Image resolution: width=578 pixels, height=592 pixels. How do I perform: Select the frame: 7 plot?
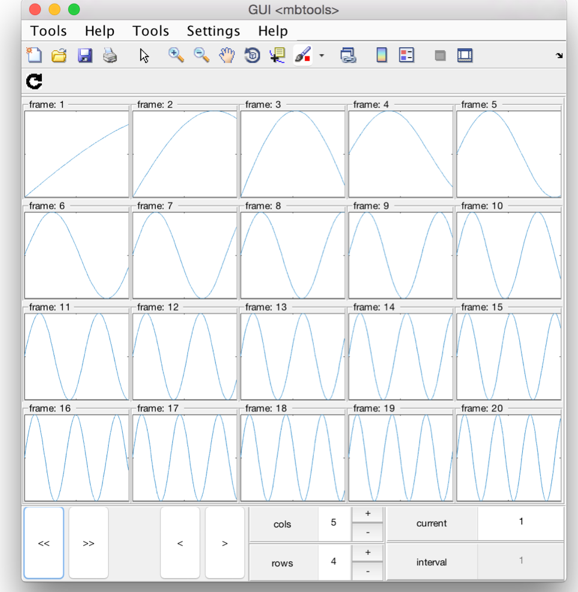[185, 255]
